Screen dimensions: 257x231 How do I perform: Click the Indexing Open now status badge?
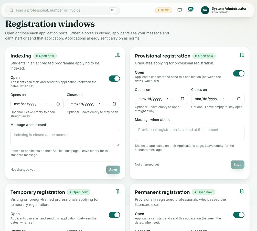45,56
